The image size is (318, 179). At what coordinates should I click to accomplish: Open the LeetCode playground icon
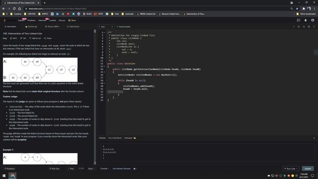(x=299, y=20)
